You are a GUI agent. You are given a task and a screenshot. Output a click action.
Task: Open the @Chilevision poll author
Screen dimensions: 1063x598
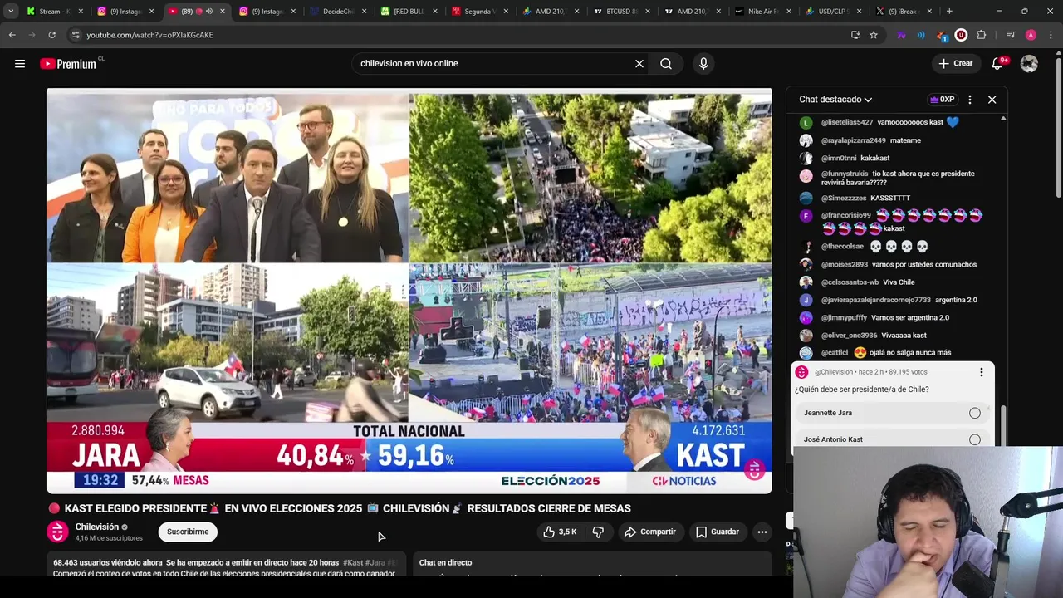pos(833,372)
